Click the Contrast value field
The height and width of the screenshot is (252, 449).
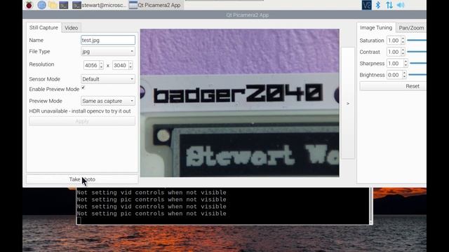coord(394,52)
